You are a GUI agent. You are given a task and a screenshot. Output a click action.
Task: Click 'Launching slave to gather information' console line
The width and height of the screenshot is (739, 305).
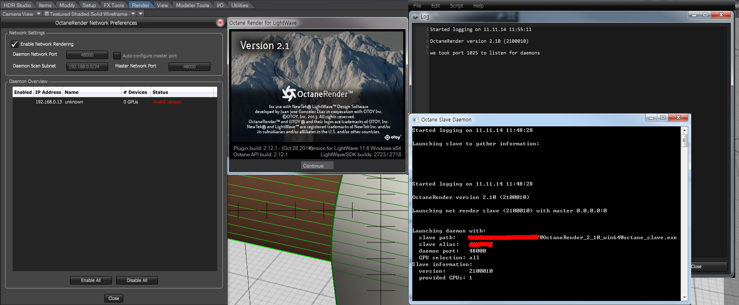(x=476, y=144)
